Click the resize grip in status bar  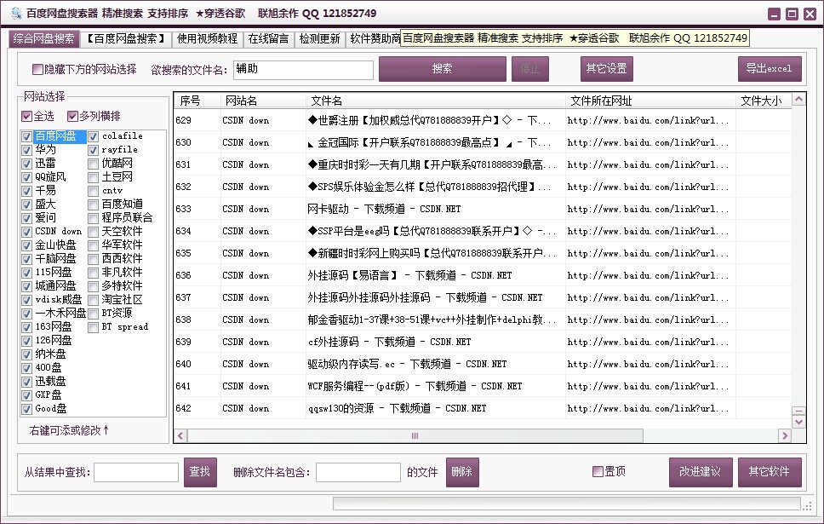point(807,505)
